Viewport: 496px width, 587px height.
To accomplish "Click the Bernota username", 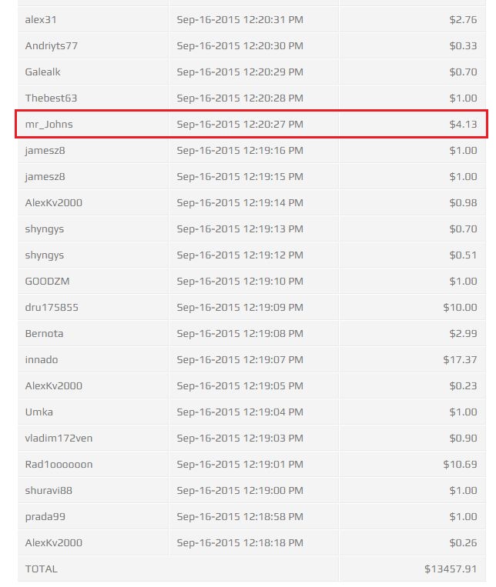I will click(45, 333).
